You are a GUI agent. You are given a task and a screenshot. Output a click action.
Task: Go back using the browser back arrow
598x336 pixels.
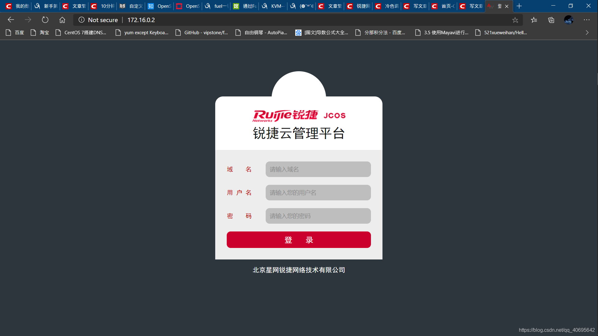coord(11,20)
